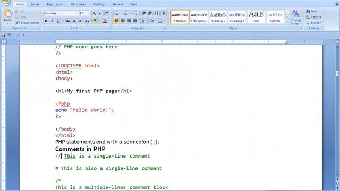Apply yellow Text Highlight Color
Screen dimensions: 340x191
[96, 21]
